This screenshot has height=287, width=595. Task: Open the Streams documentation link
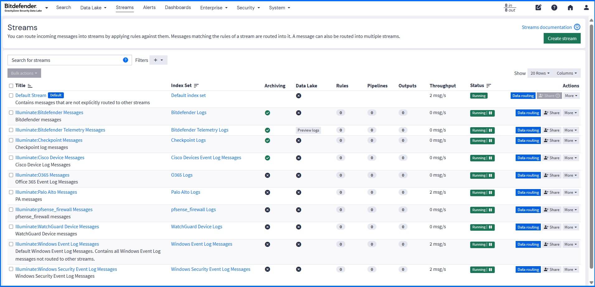click(547, 27)
